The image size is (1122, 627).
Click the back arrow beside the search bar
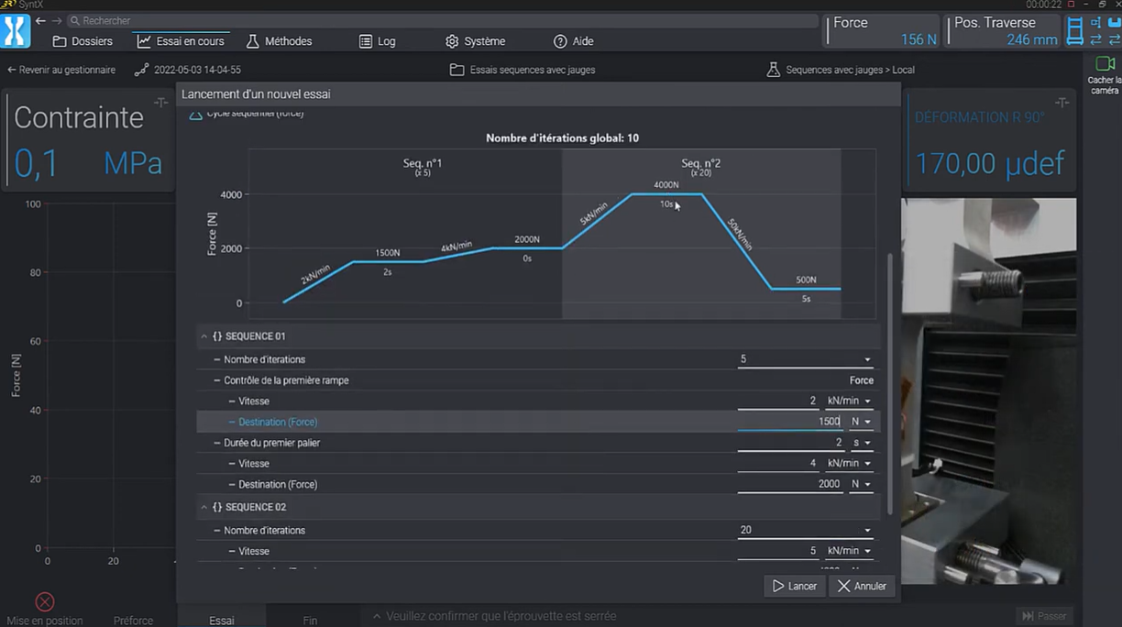pos(40,20)
